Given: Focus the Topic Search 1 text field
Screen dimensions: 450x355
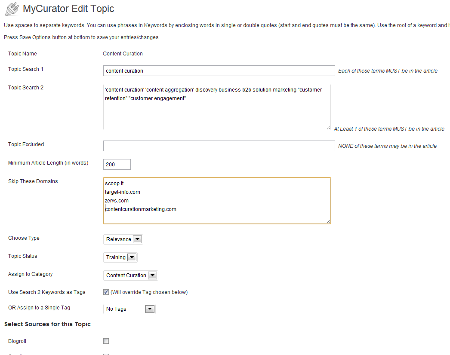Looking at the screenshot, I should click(219, 70).
